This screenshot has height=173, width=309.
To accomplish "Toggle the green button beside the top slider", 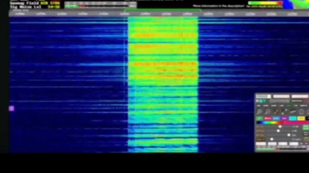I will pos(306,127).
